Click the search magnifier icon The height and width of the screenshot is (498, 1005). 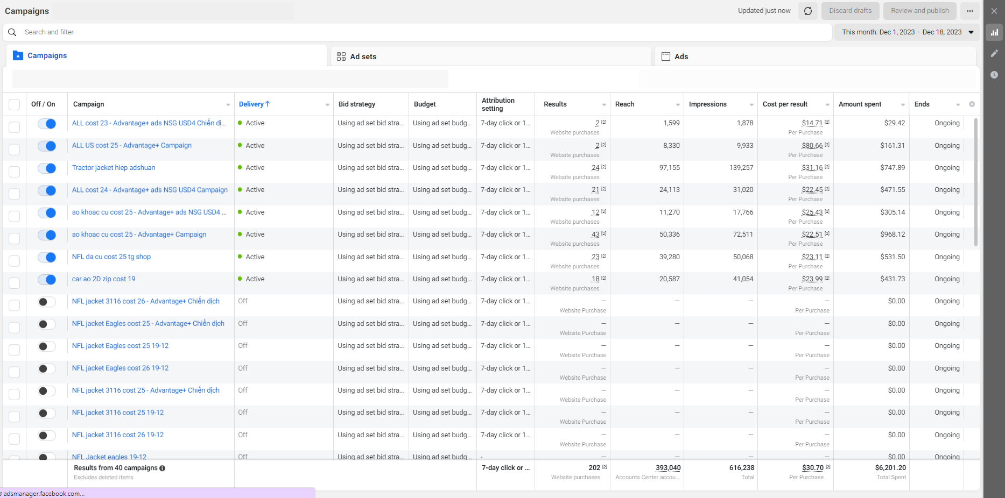12,32
